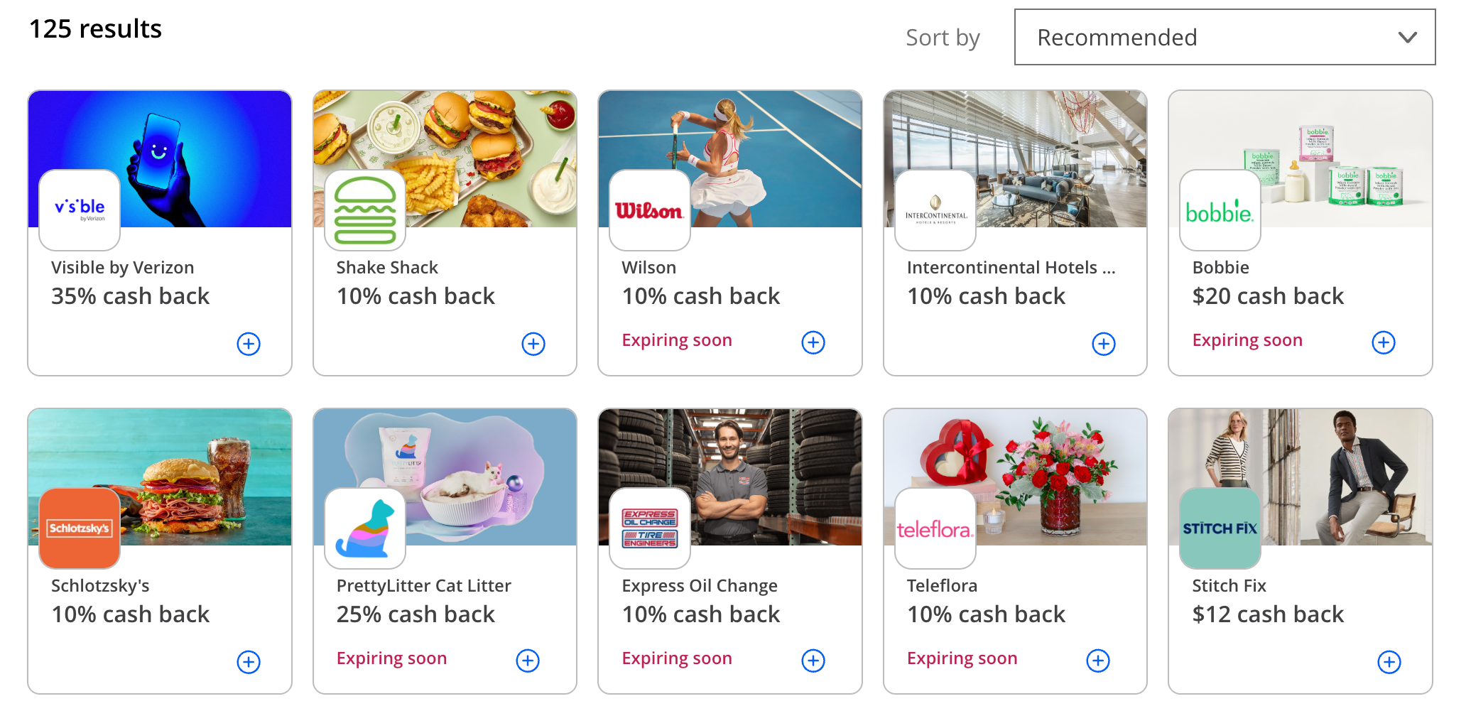1466x706 pixels.
Task: Click the Sort by dropdown chevron arrow
Action: (1407, 38)
